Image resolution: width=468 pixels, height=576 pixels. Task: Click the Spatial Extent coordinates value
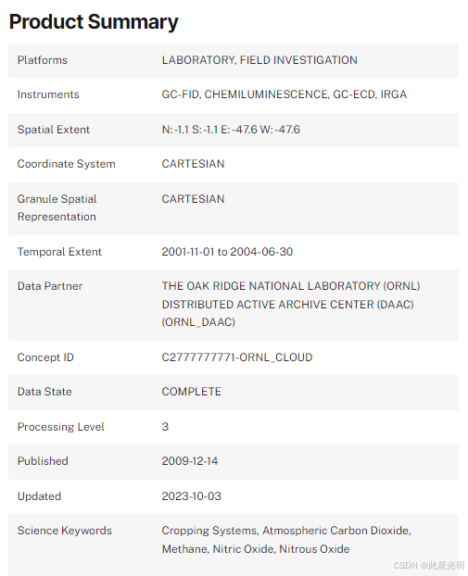[231, 130]
